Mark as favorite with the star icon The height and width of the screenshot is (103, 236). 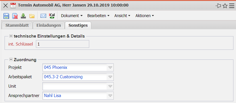[225, 6]
